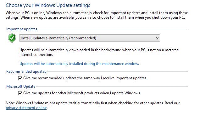Screen dimensions: 222x114
Task: Uncheck the recommended updates checkbox
Action: (x=20, y=78)
